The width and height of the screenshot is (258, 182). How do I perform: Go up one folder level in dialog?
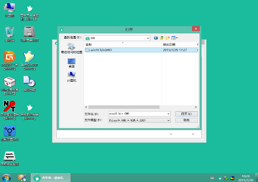pos(162,38)
